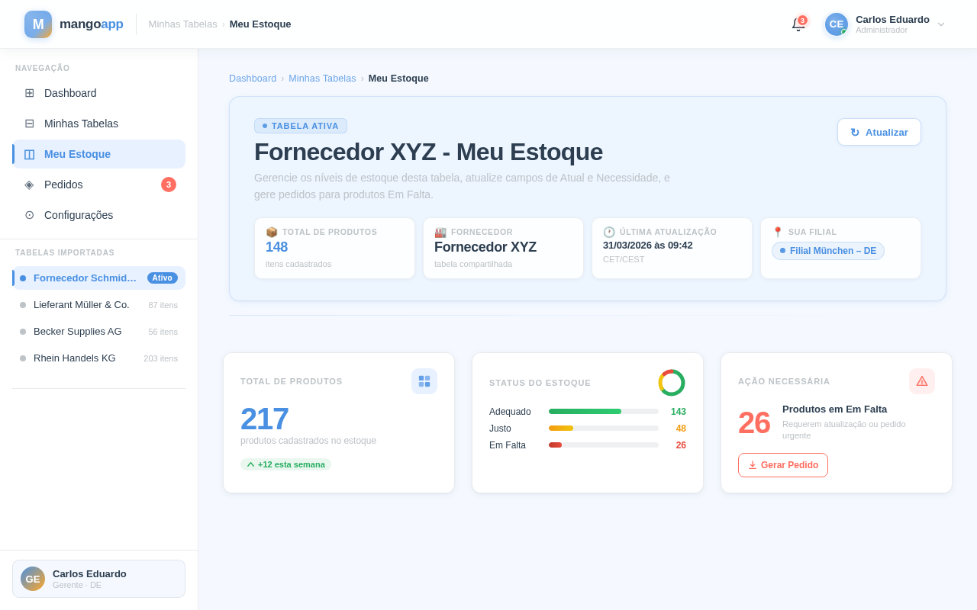Click the Configurações gear icon in sidebar
This screenshot has height=610, width=977.
point(29,215)
